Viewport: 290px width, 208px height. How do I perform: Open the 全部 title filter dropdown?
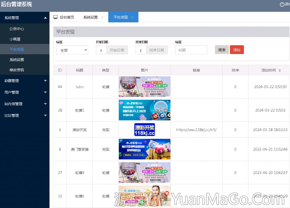[72, 50]
